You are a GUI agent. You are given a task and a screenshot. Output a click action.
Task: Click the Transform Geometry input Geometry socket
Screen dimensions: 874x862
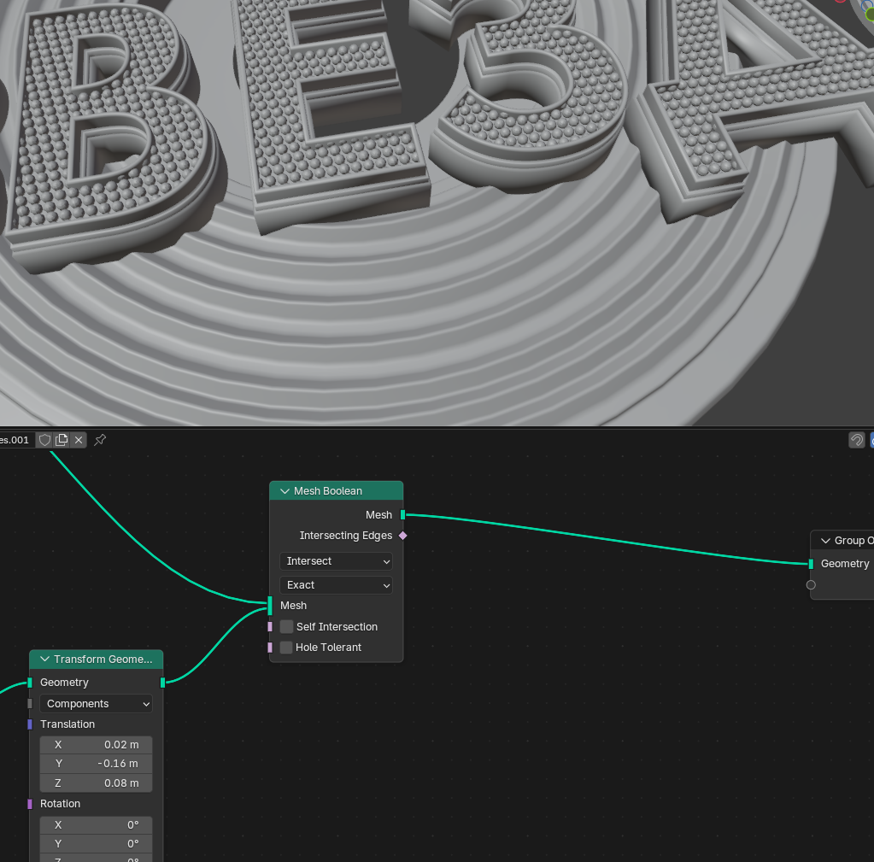click(x=30, y=683)
